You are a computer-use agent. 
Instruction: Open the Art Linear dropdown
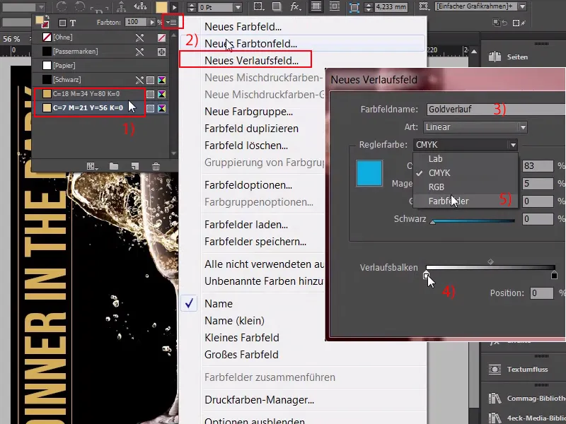pyautogui.click(x=475, y=127)
